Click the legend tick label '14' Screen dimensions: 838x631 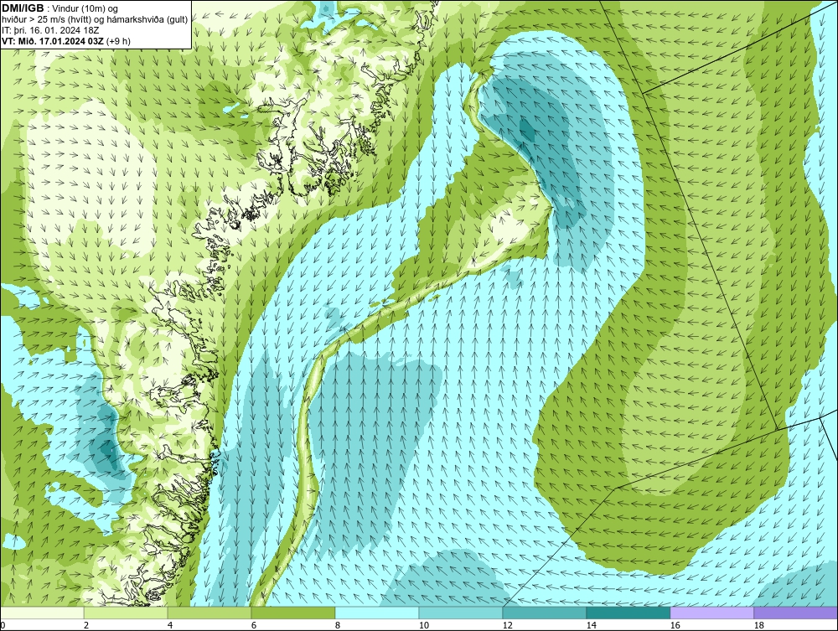tap(591, 625)
